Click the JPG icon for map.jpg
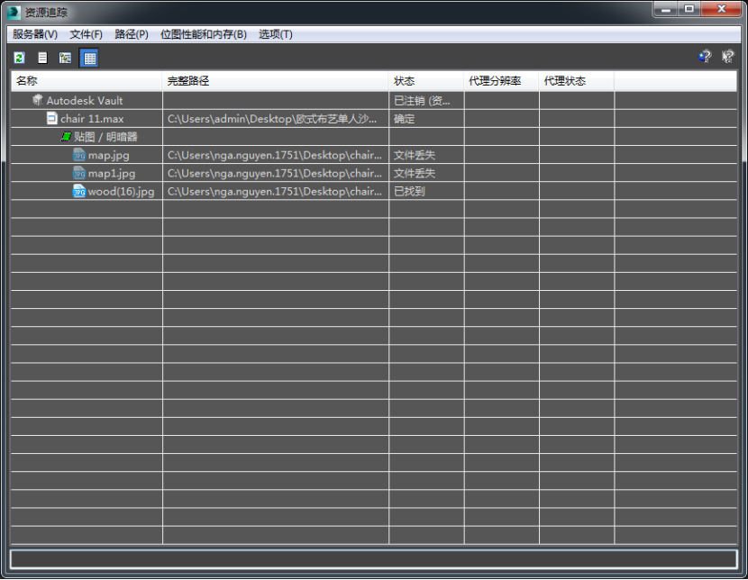748x580 pixels. tap(79, 155)
